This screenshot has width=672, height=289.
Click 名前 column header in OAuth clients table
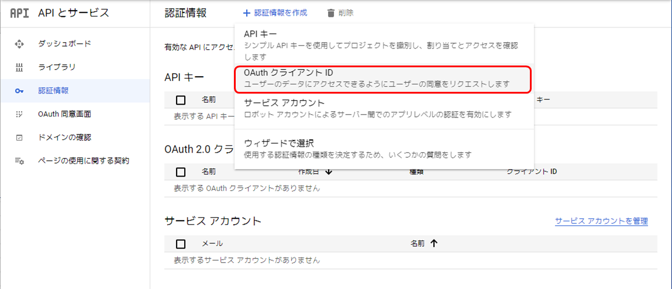[x=209, y=171]
